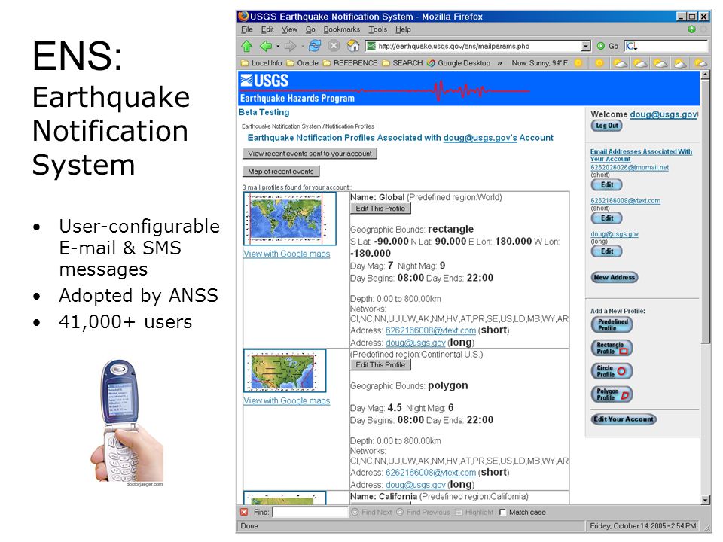Click Edit This Profile for Global

click(x=380, y=209)
